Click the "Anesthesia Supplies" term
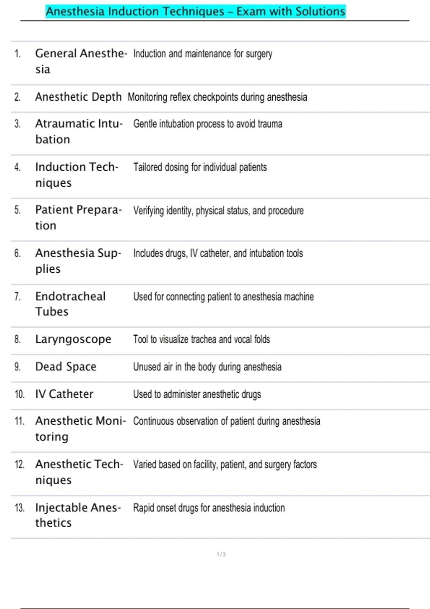430x609 pixels. [78, 260]
